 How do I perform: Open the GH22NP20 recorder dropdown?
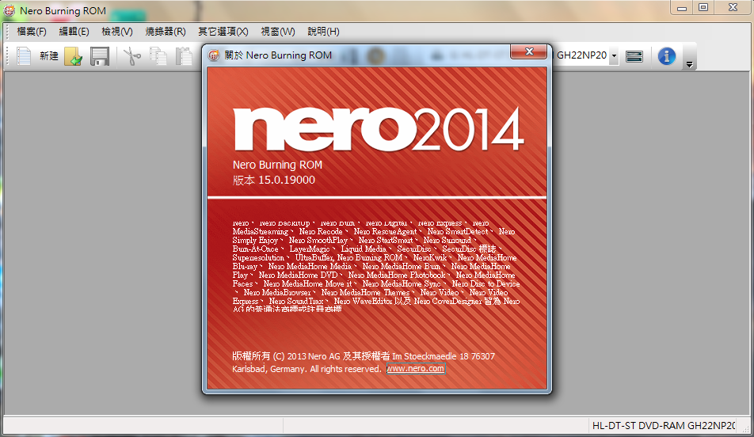coord(614,55)
